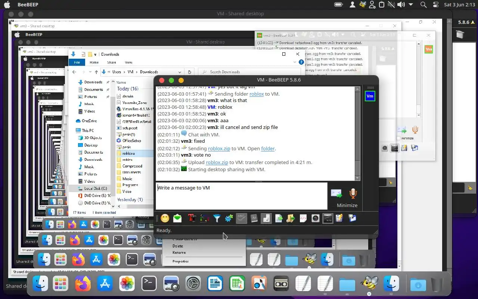Click the last blue floppy-folder toolbar icon
Viewport: 478px width, 299px height.
tap(352, 218)
